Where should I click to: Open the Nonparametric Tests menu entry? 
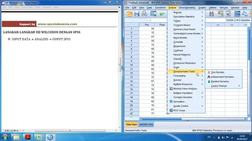(x=186, y=72)
